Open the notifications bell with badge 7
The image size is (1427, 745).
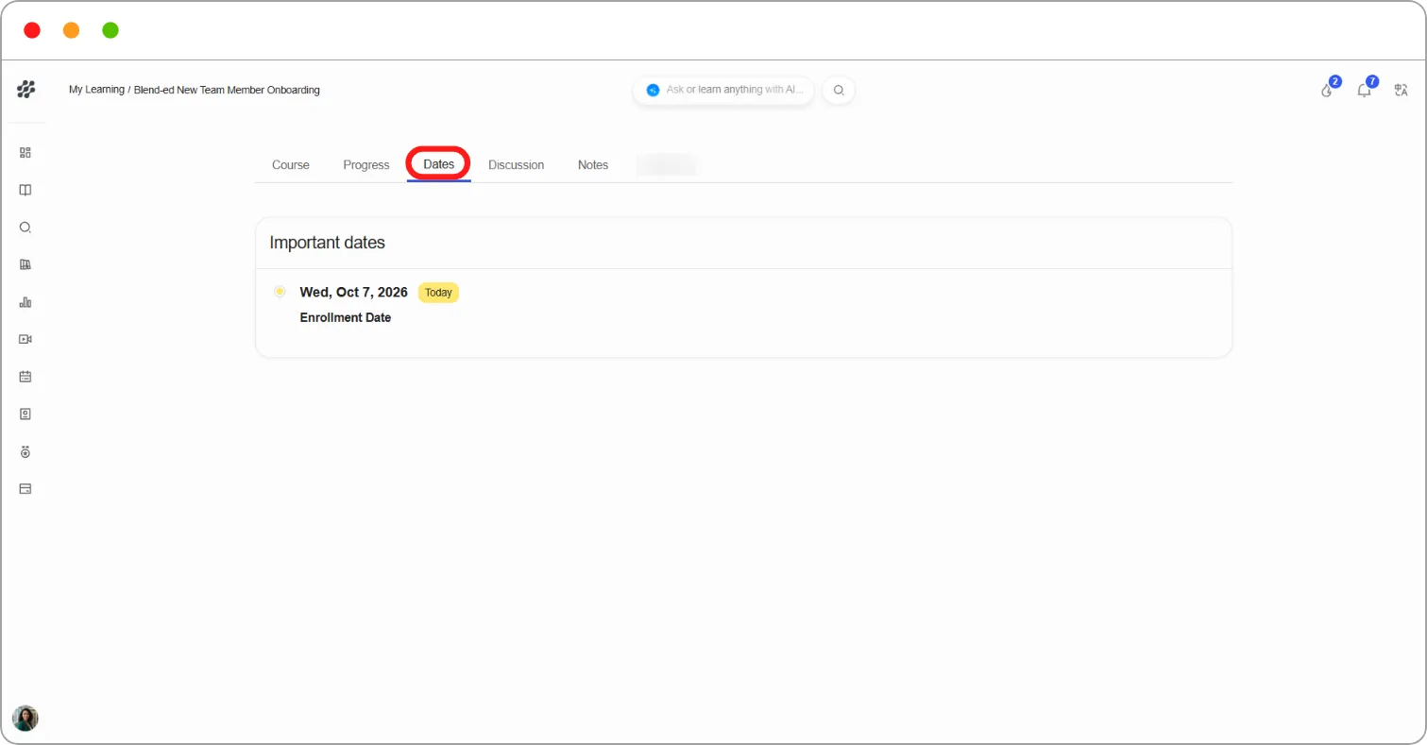1365,90
